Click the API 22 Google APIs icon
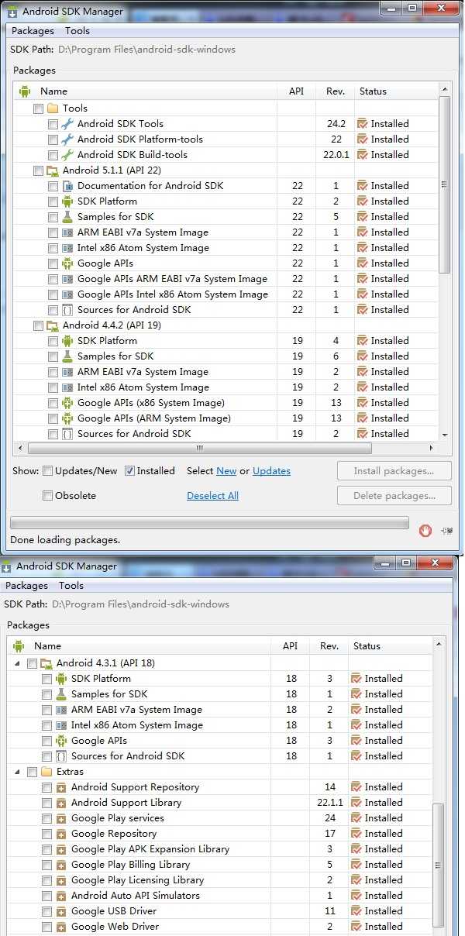 [67, 263]
